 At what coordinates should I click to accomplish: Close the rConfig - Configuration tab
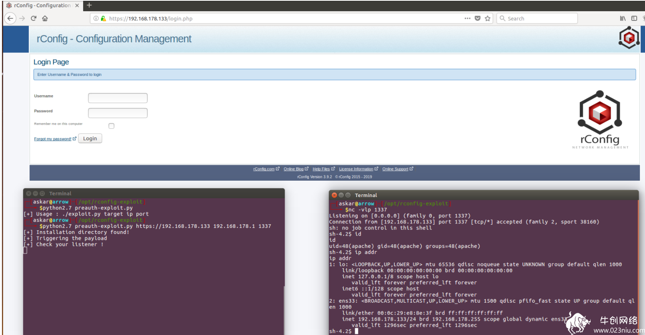(77, 6)
